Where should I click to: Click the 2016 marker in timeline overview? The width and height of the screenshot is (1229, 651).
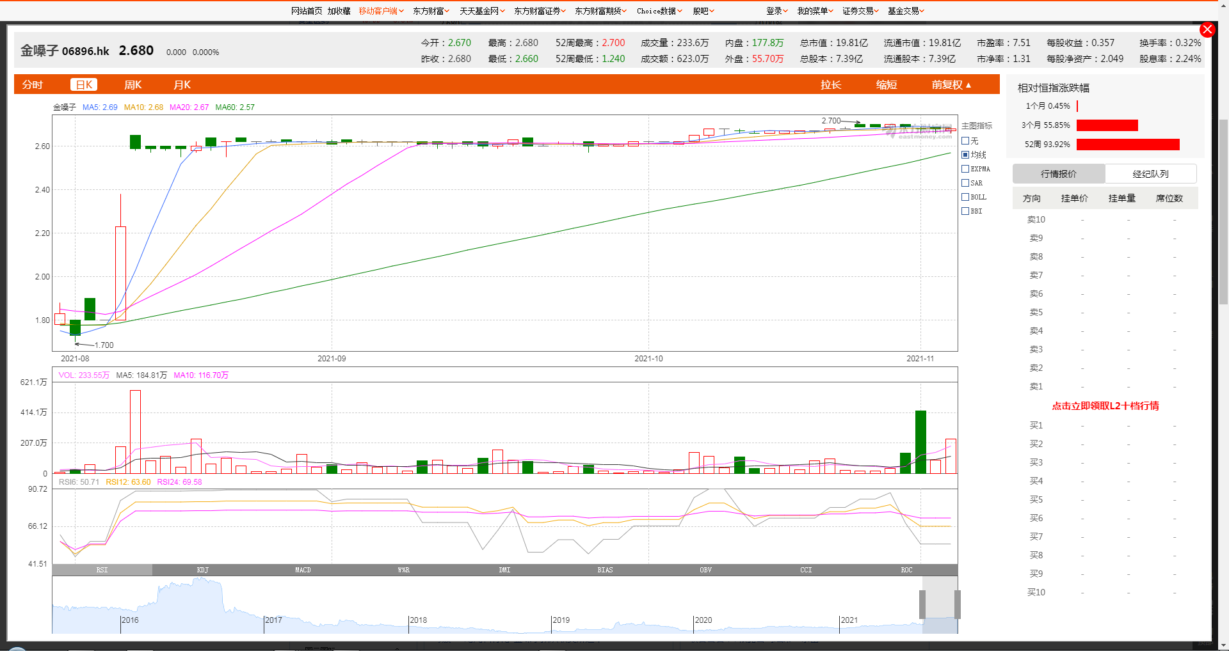(x=130, y=620)
